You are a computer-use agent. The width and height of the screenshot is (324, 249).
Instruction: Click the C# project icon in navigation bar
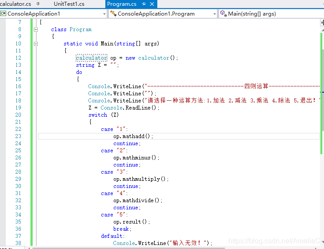[3, 14]
